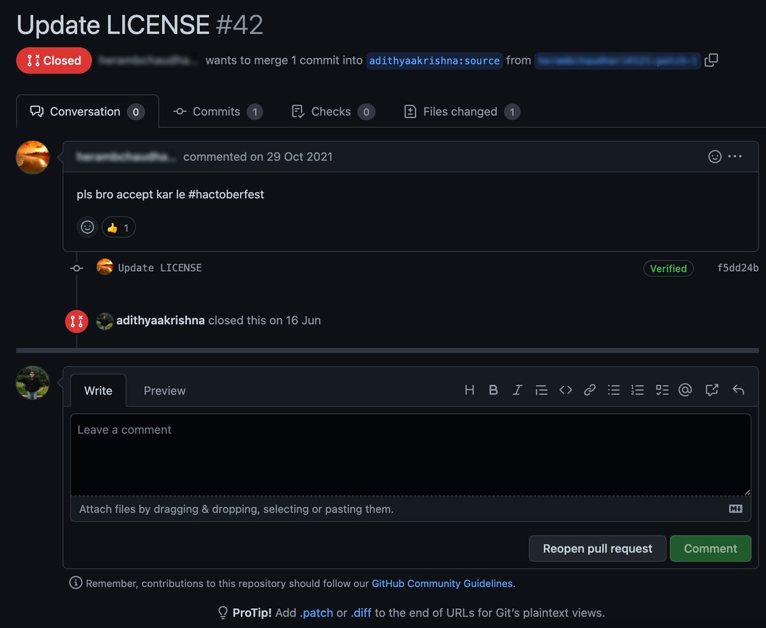The image size is (766, 628).
Task: Toggle italic text formatting
Action: pos(517,390)
